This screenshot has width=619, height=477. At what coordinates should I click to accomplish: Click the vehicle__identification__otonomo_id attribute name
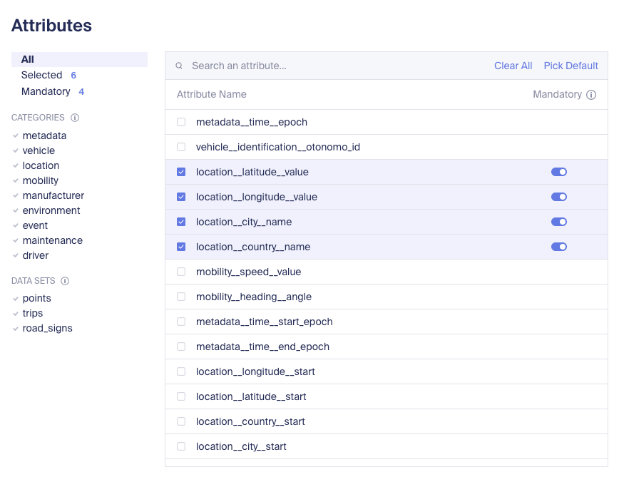278,147
